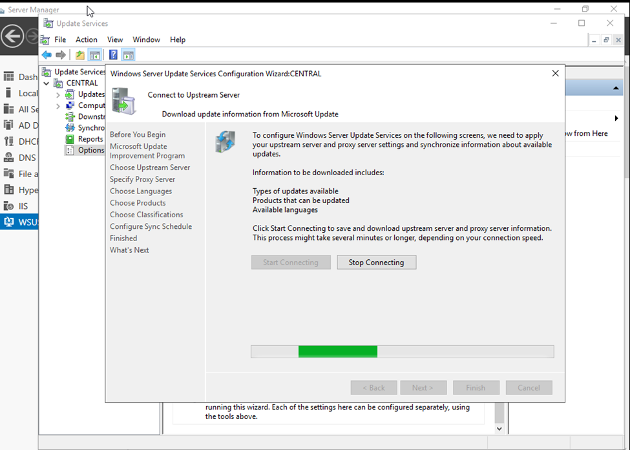Open Help via blue question mark icon
Image resolution: width=630 pixels, height=450 pixels.
click(x=113, y=55)
